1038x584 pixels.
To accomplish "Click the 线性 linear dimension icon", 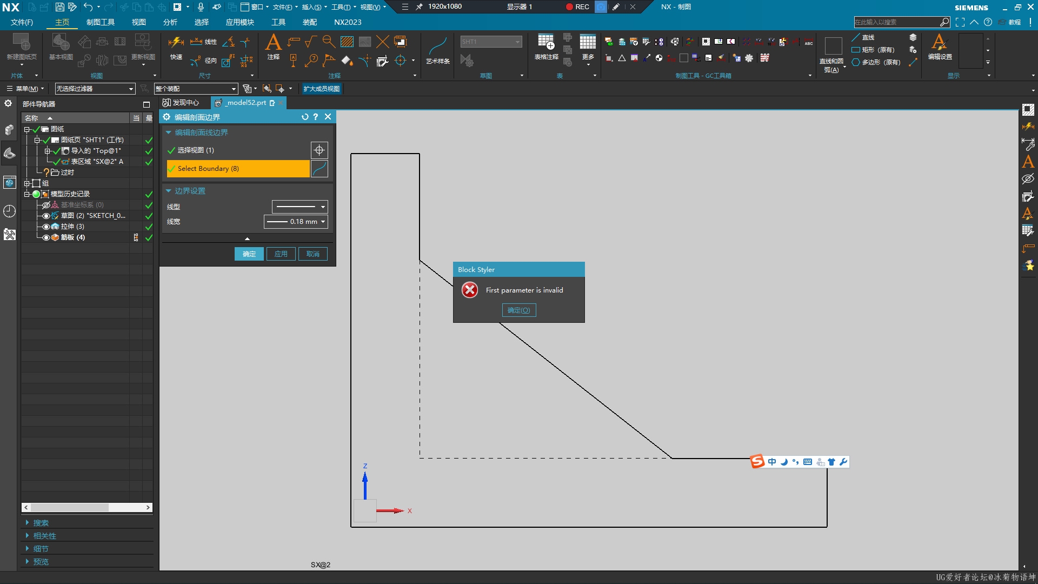I will pyautogui.click(x=203, y=42).
